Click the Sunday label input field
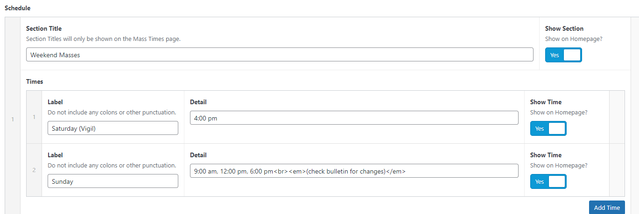The image size is (639, 214). click(112, 181)
